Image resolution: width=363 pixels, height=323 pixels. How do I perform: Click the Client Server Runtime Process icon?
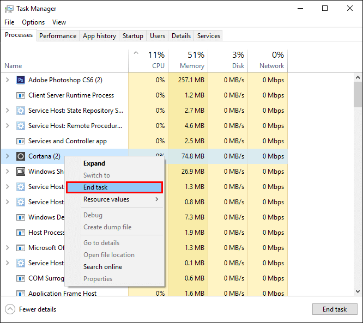click(x=21, y=95)
